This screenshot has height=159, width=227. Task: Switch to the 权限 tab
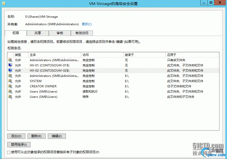tap(16, 33)
